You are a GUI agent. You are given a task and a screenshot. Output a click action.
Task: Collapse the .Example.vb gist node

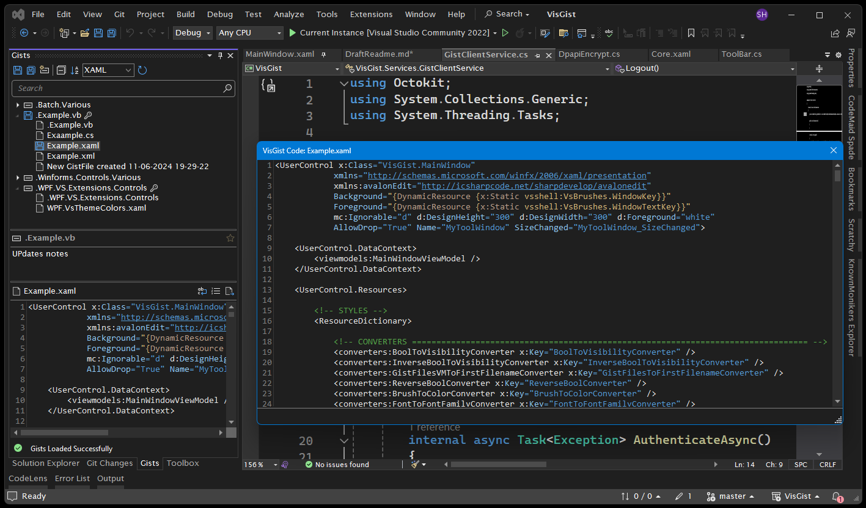tap(18, 115)
